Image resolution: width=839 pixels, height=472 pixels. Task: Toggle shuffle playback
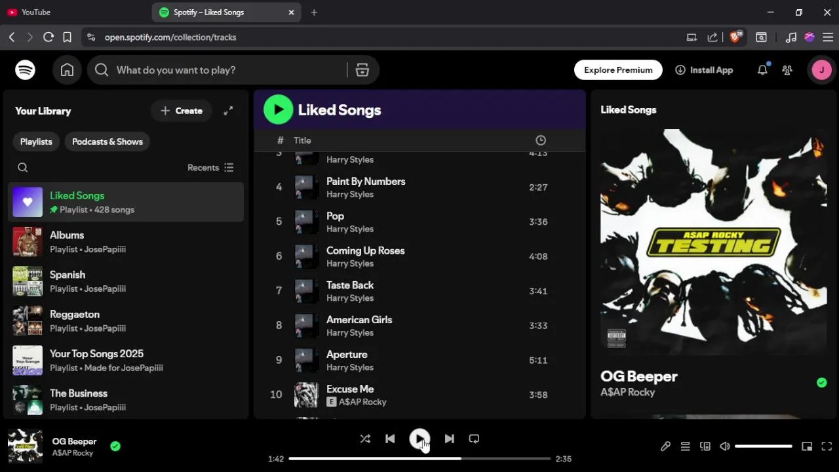pos(365,439)
